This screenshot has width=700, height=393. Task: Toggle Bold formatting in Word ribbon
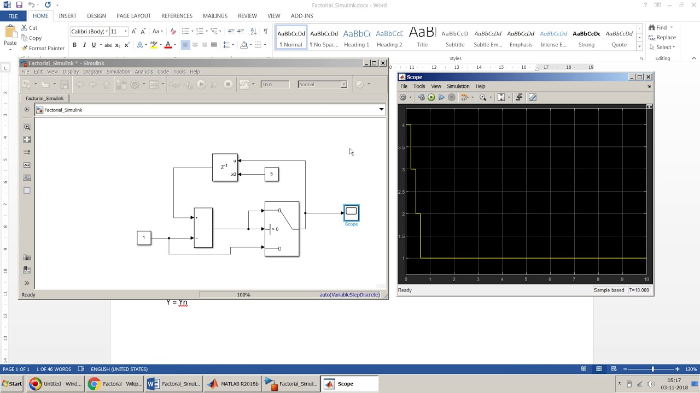(74, 45)
